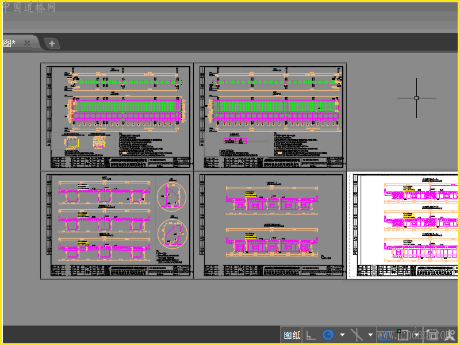Image resolution: width=460 pixels, height=345 pixels.
Task: Switch to the 图* drawing tab
Action: [x=10, y=43]
